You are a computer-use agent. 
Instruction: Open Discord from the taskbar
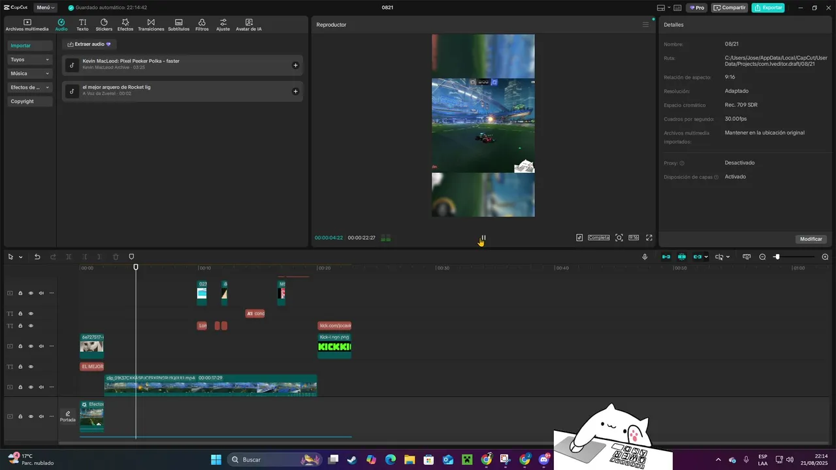point(544,460)
